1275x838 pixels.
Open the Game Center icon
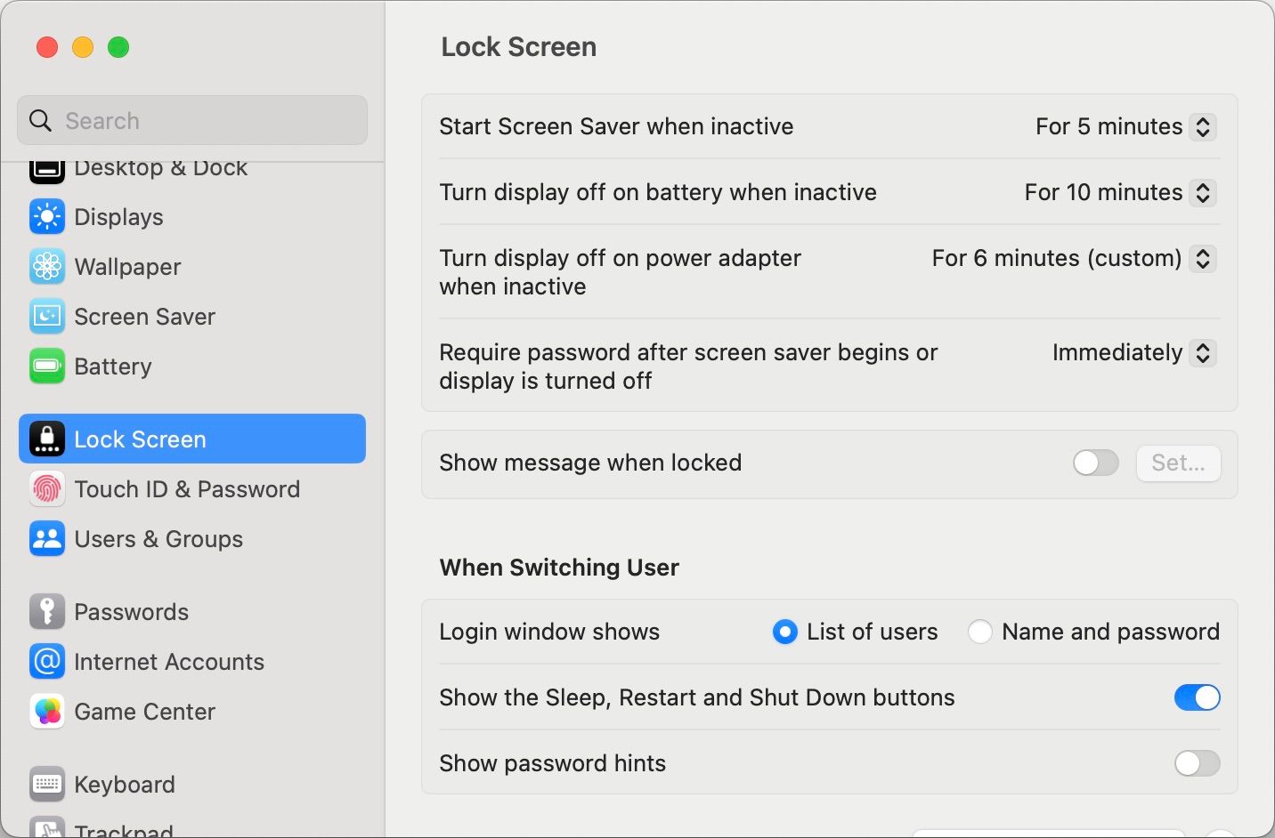(x=46, y=711)
